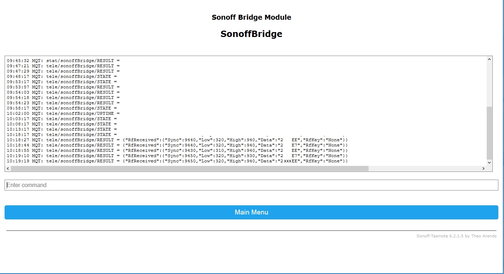This screenshot has height=274, width=504.
Task: Click the 10:18:17 STATE log line
Action: click(x=62, y=135)
